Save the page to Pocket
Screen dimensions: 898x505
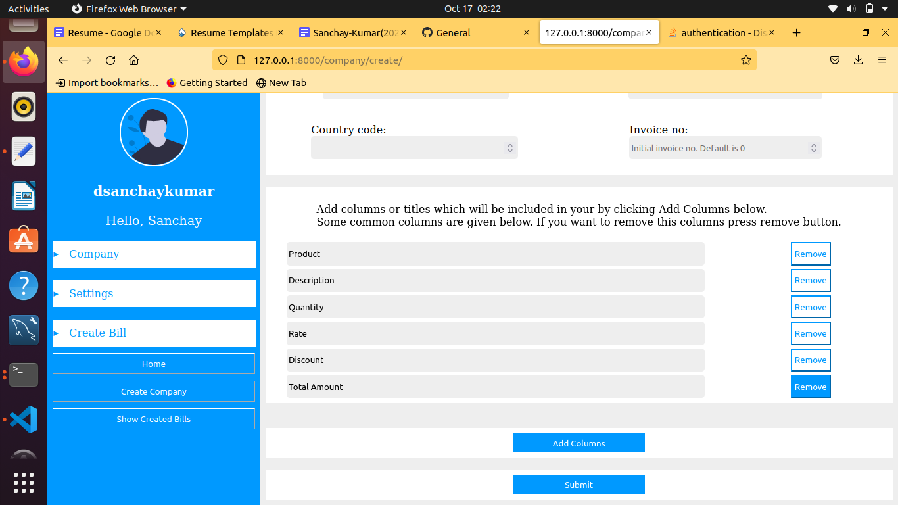(835, 60)
